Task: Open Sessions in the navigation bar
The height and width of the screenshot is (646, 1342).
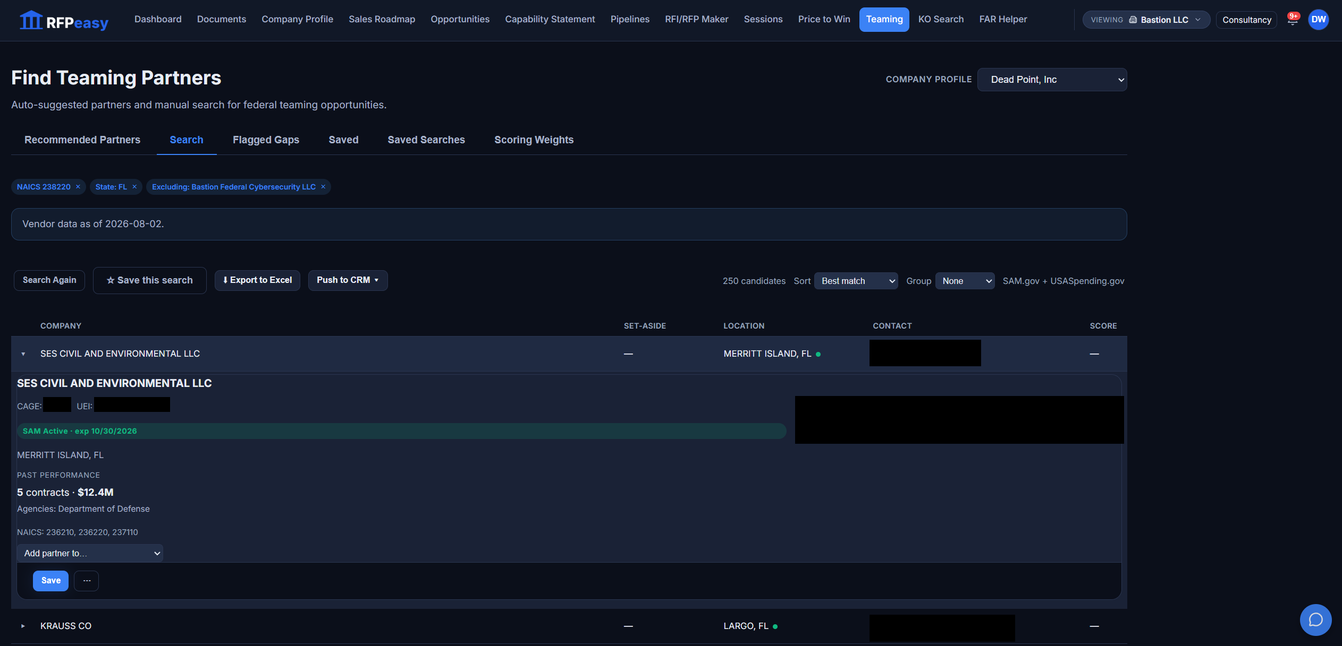Action: (763, 19)
